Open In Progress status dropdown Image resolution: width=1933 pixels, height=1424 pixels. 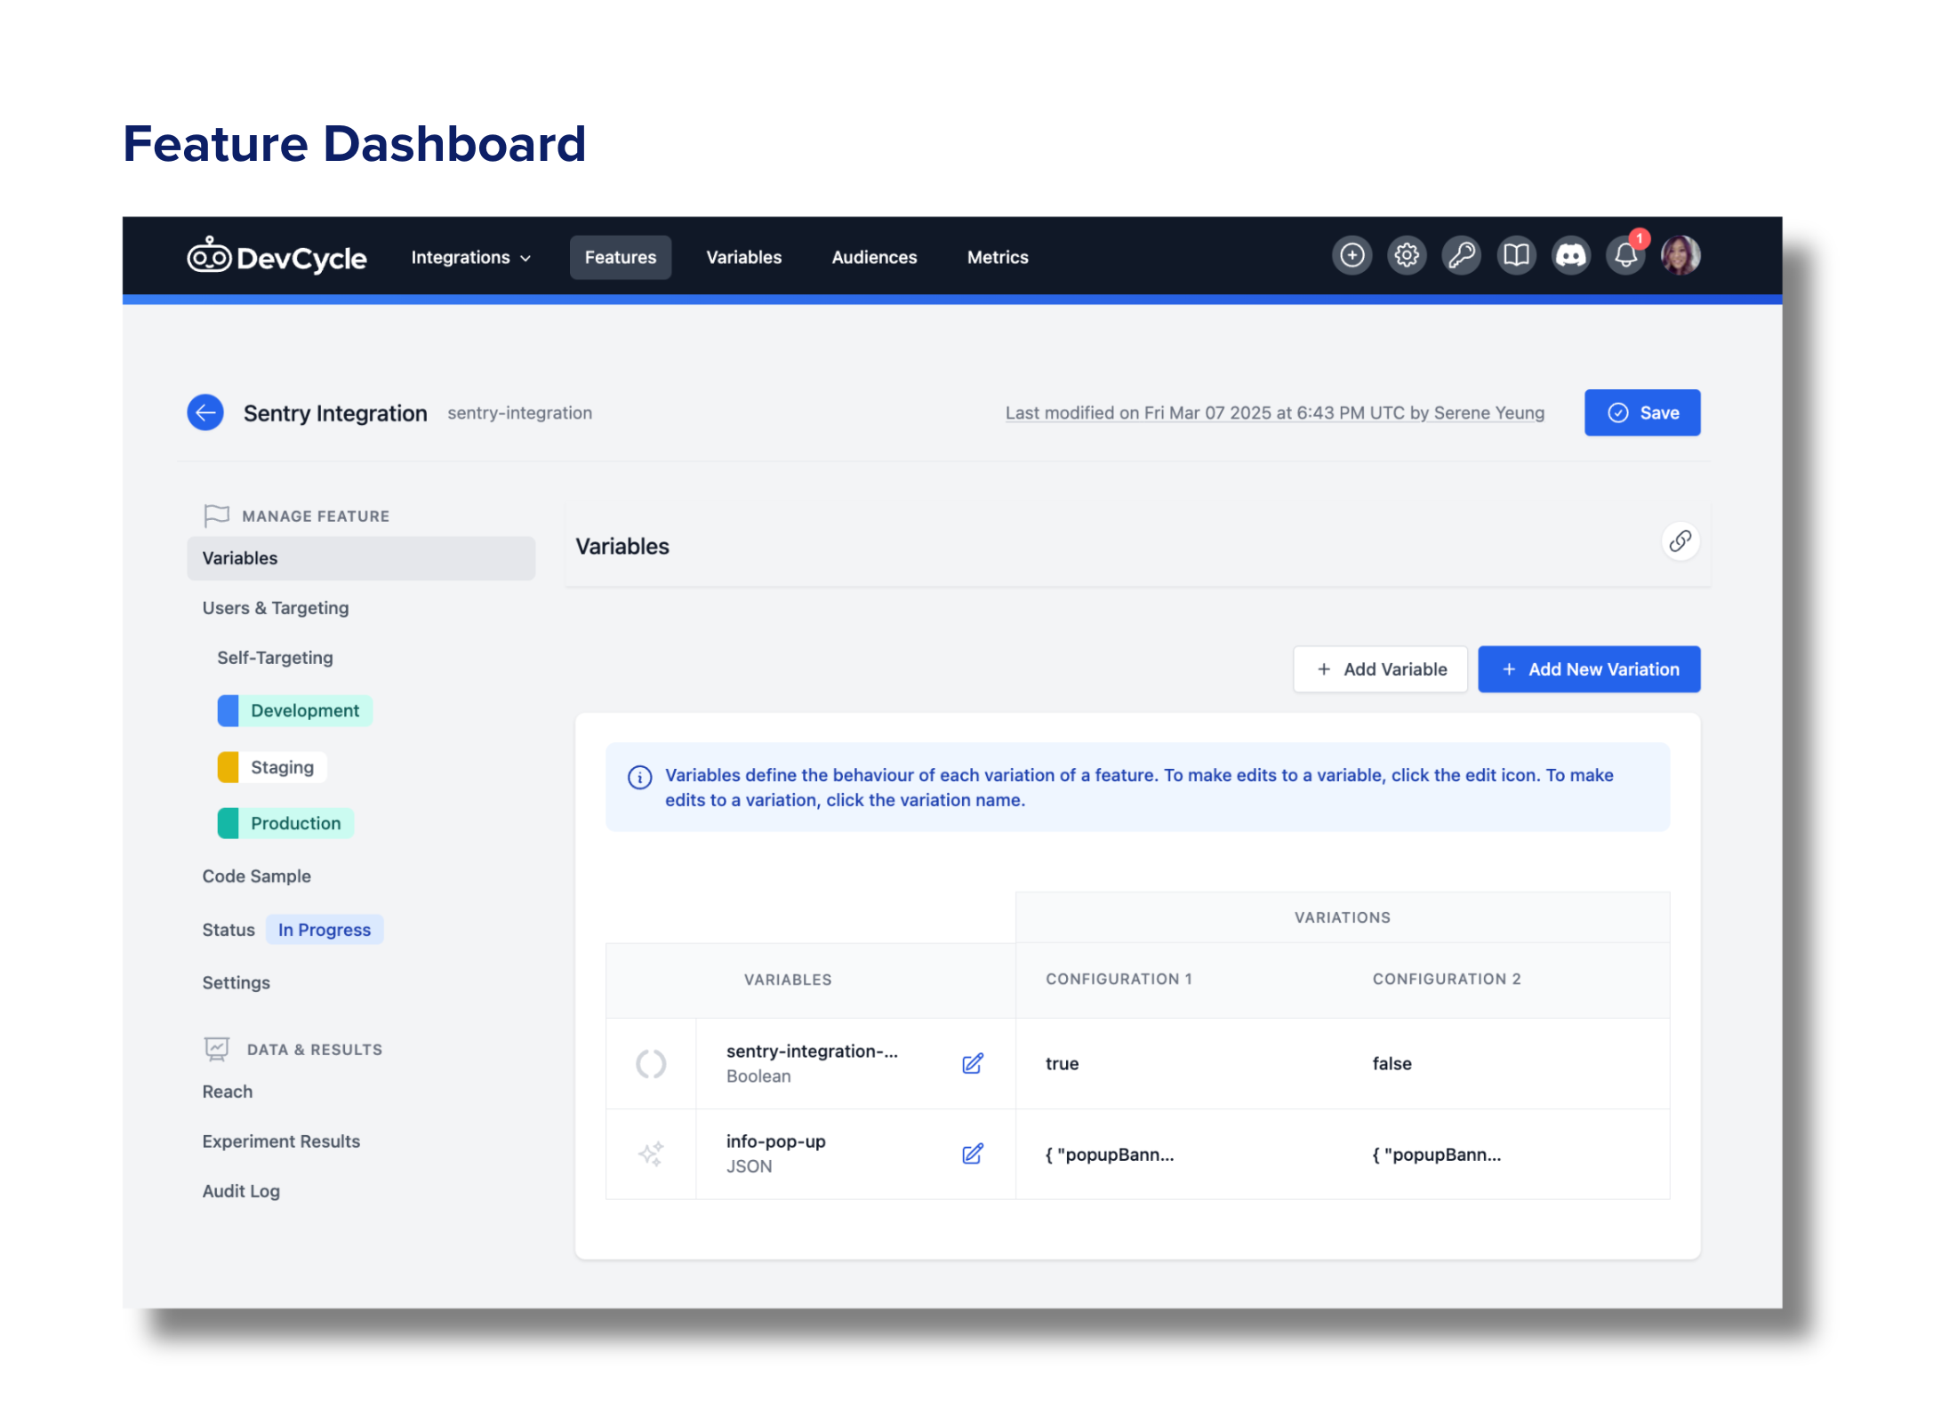(324, 930)
